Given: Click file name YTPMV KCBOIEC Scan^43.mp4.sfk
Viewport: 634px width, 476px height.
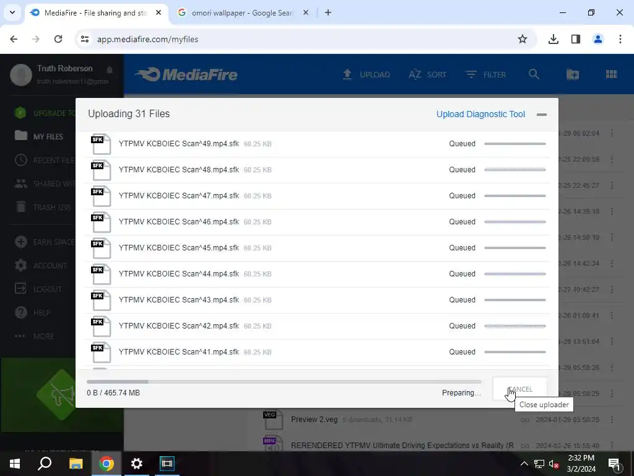Looking at the screenshot, I should (x=179, y=300).
